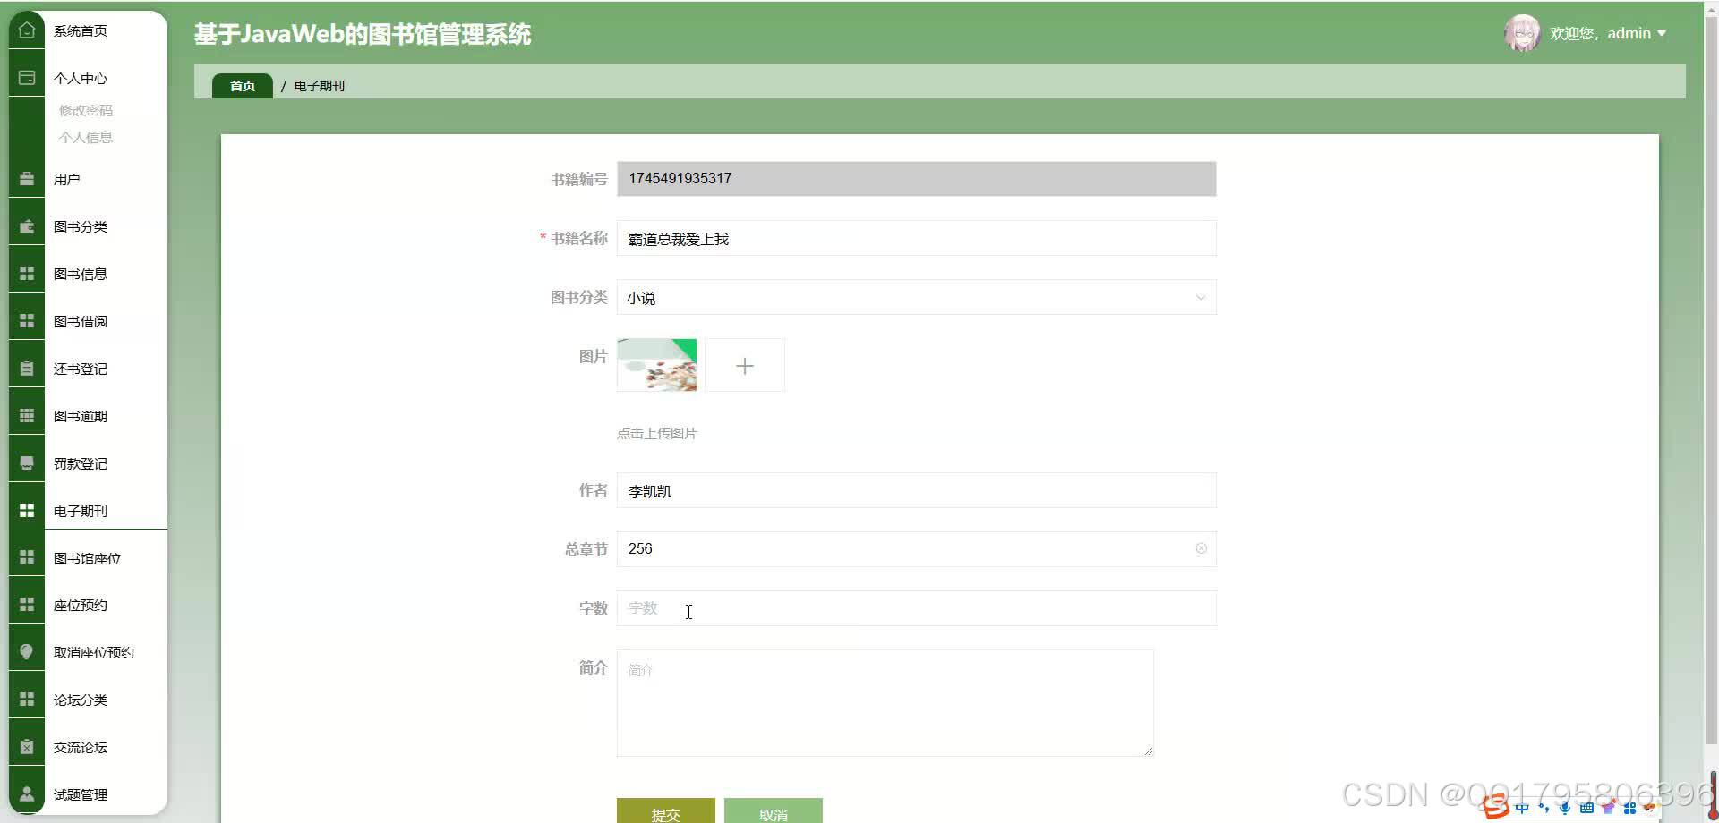Click the 罚款登记 monitor icon

pyautogui.click(x=26, y=462)
